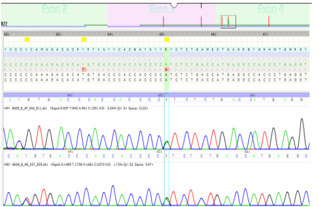Click the red variant marker in the middle of Exon 4
Image resolution: width=319 pixels, height=207 pixels.
(x=269, y=22)
